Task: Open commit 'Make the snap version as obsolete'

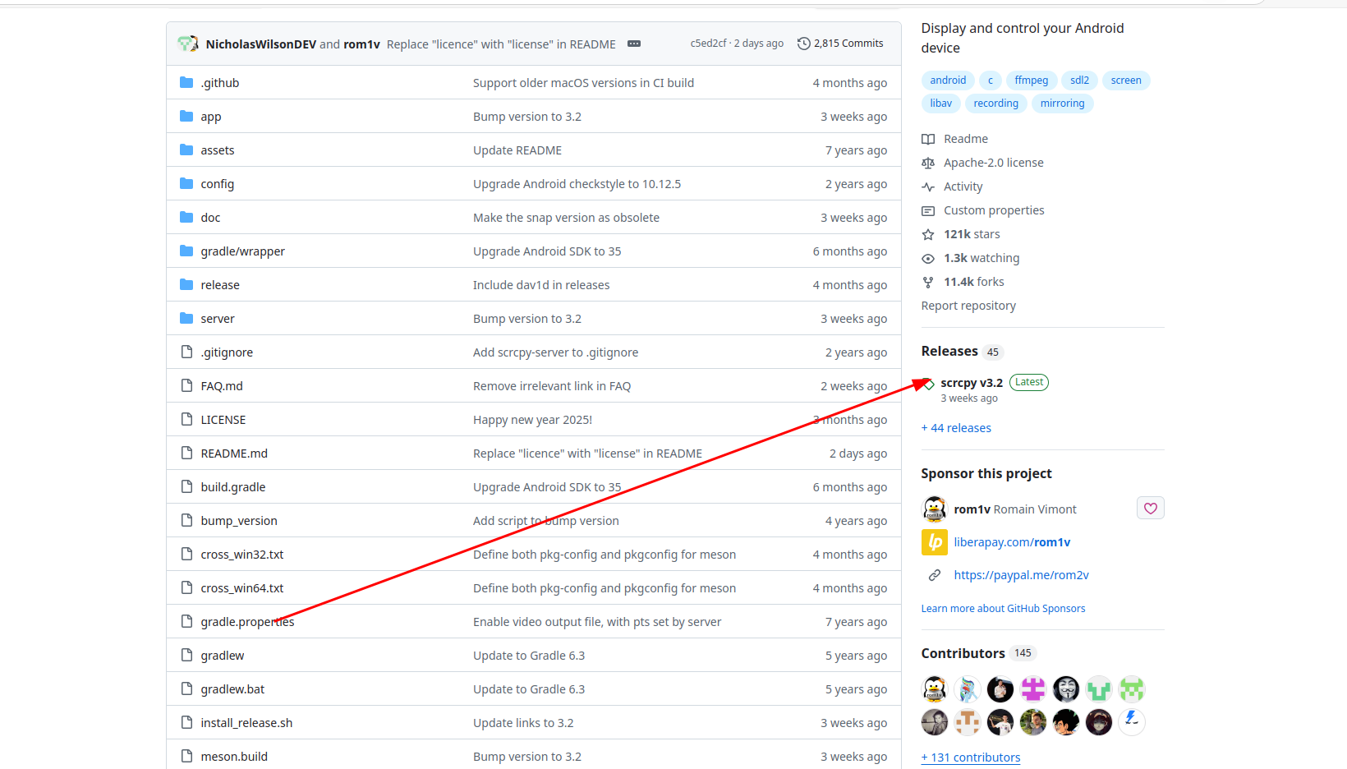Action: tap(566, 218)
